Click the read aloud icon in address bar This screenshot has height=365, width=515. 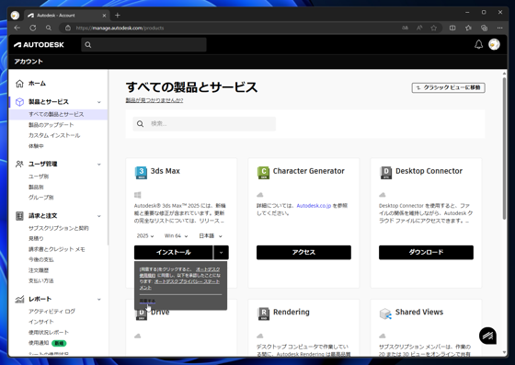[x=419, y=28]
